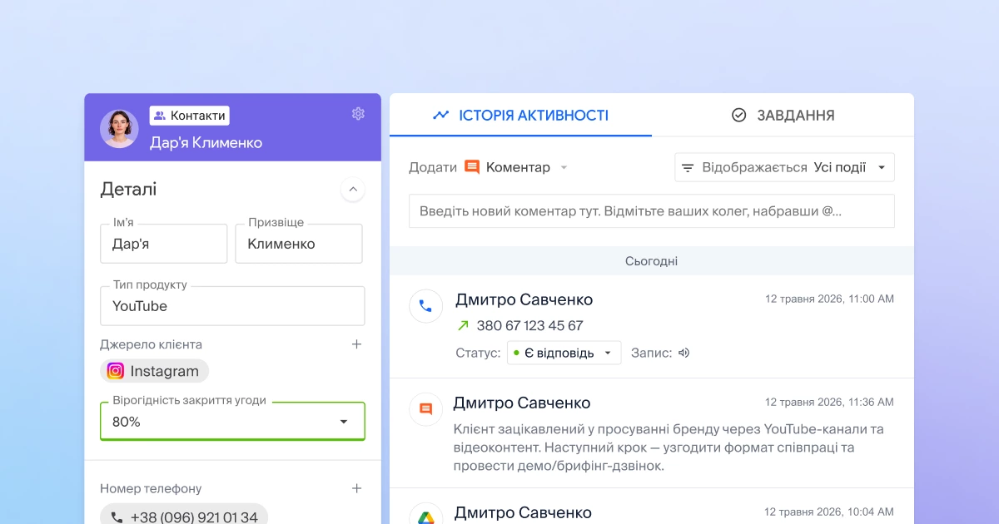Click the Тип продукту field
Viewport: 999px width, 524px height.
(x=232, y=306)
